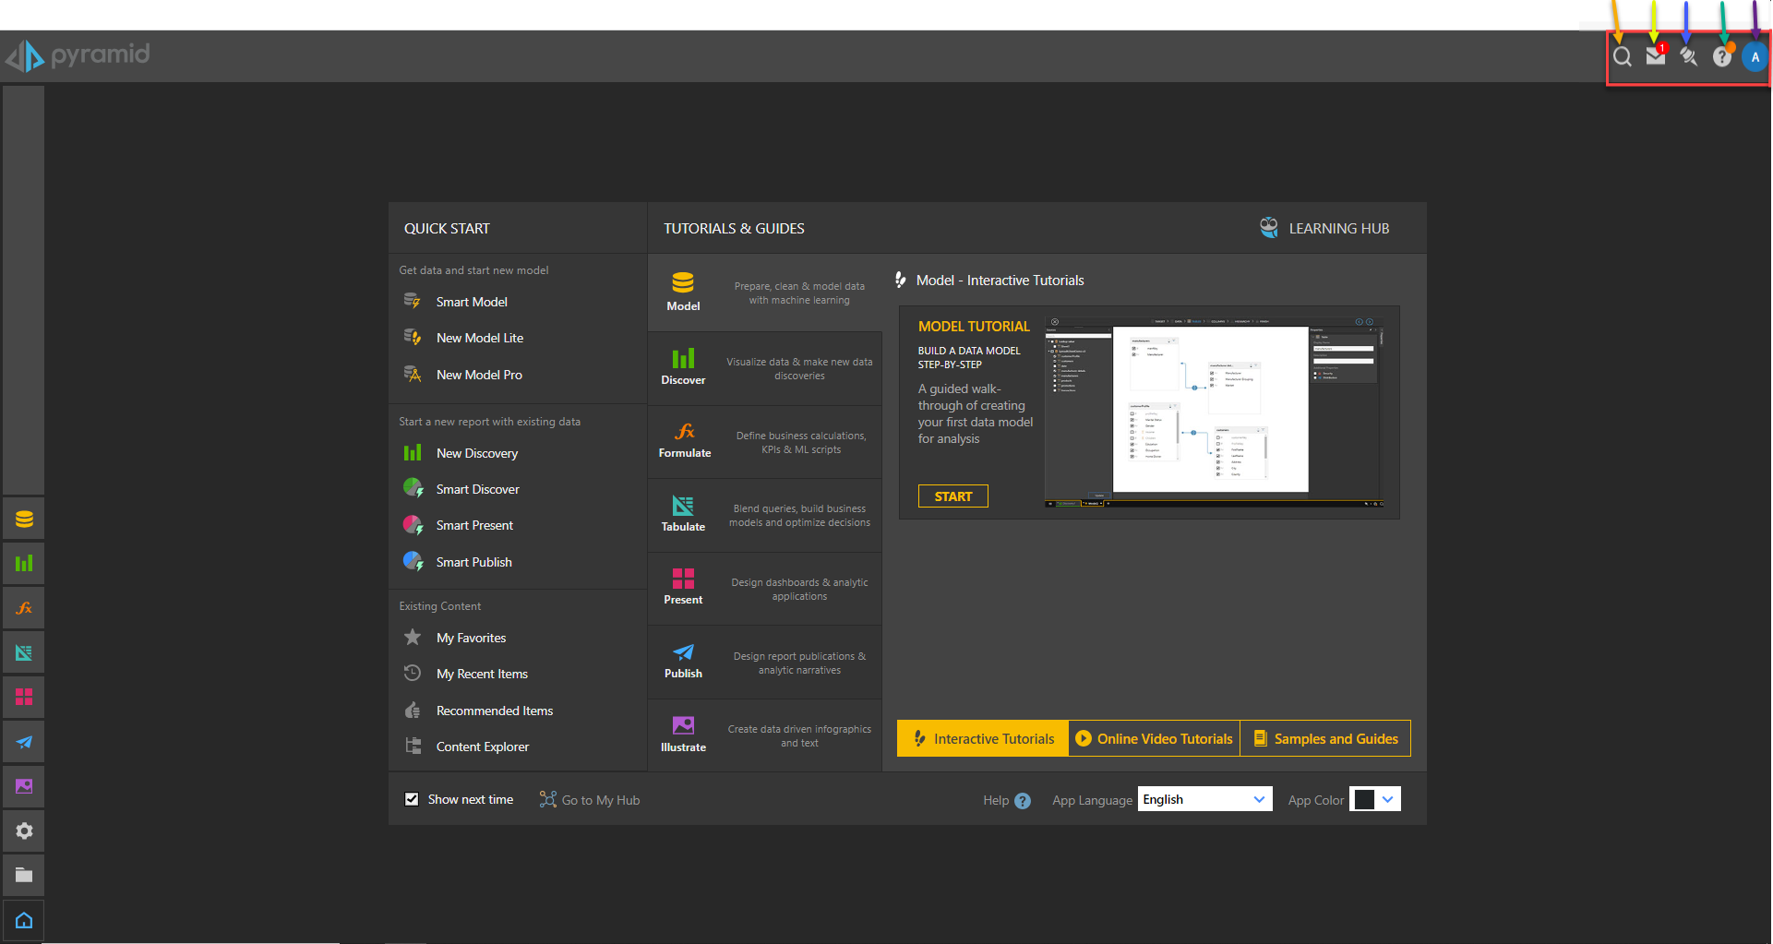Switch to Online Video Tutorials tab
This screenshot has height=944, width=1773.
[1154, 738]
